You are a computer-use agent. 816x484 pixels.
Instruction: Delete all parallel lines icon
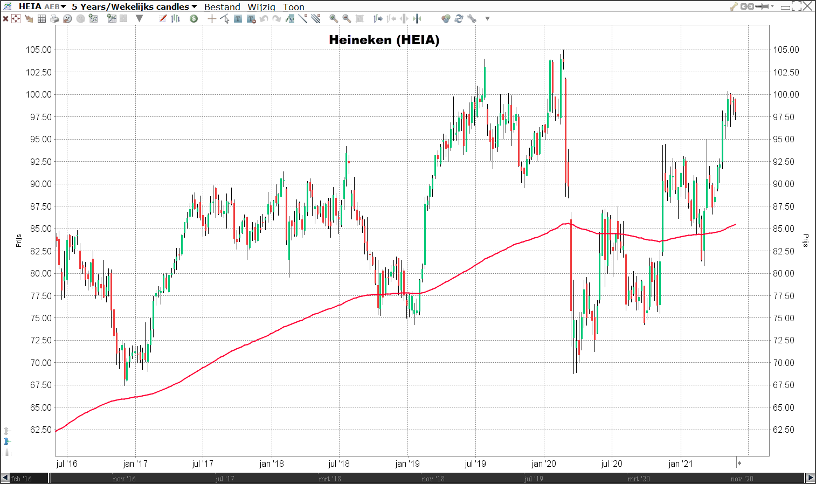pos(316,19)
